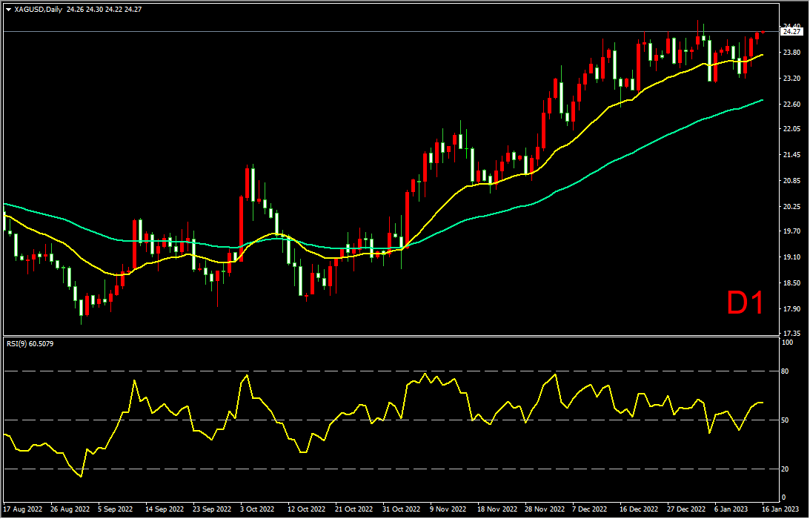Click the 21.45 price scale label
Viewport: 810px width, 519px height.
pos(791,154)
